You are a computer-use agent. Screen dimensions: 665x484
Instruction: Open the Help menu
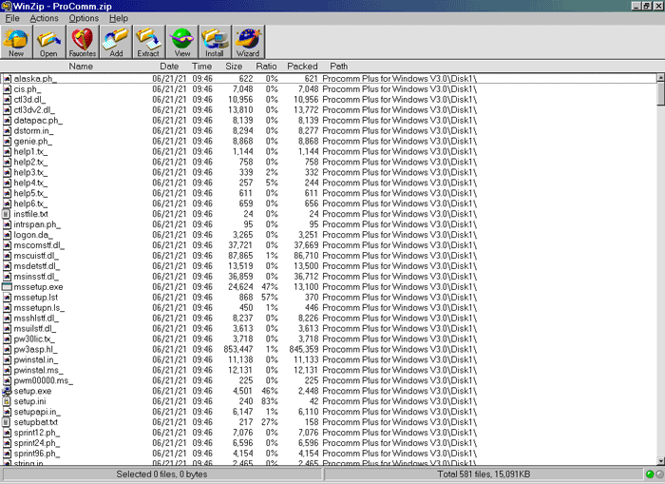[119, 18]
